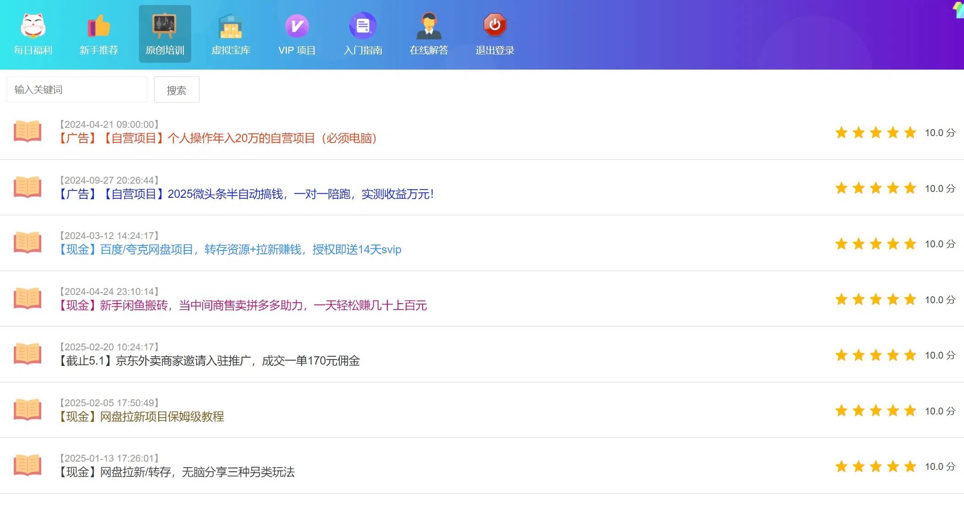964x507 pixels.
Task: Click book icon beside 百度/夸克网盘项目 post
Action: tap(28, 243)
